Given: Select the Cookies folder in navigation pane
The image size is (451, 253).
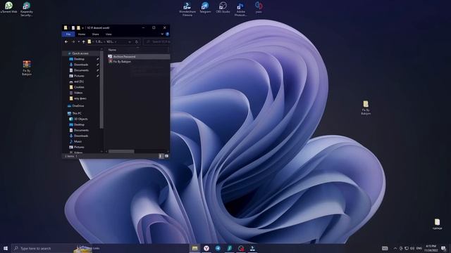Looking at the screenshot, I should 79,87.
